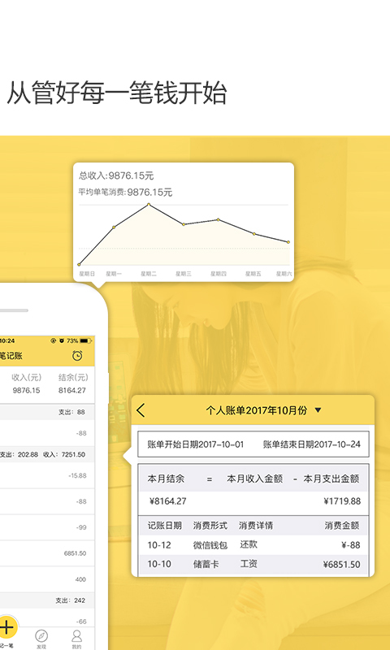Select the 星期六 data point on chart
Image resolution: width=390 pixels, height=650 pixels.
(288, 241)
